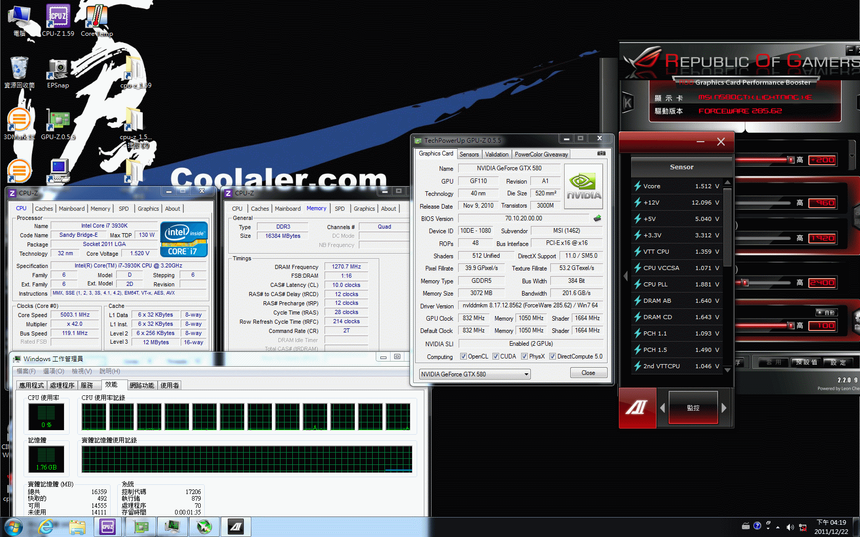Collapse the sensor panel with the left arrow

[x=625, y=276]
